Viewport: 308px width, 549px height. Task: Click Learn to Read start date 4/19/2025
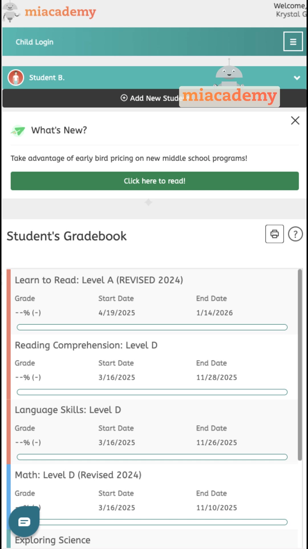[117, 313]
